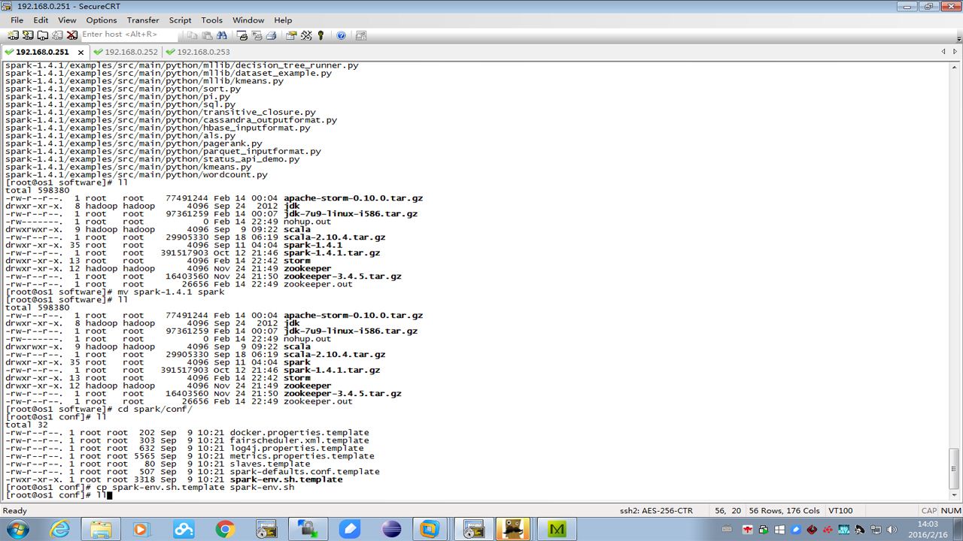Click the 'mv spark-1.4.1 spark' command line
Viewport: 963px width, 541px height.
point(114,292)
